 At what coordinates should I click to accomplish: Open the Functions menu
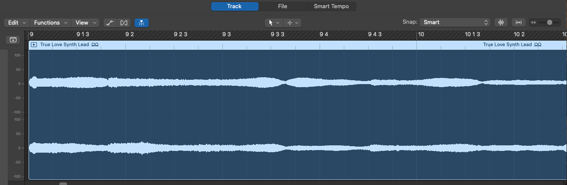point(51,22)
